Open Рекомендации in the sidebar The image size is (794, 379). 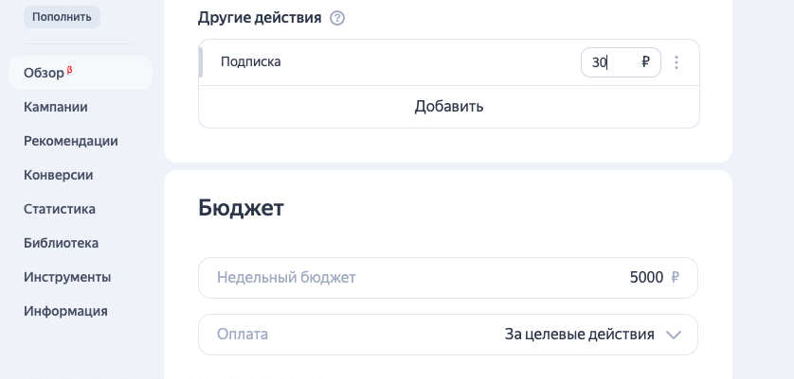pos(71,141)
